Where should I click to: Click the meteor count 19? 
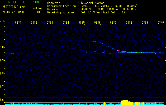(x=38, y=12)
